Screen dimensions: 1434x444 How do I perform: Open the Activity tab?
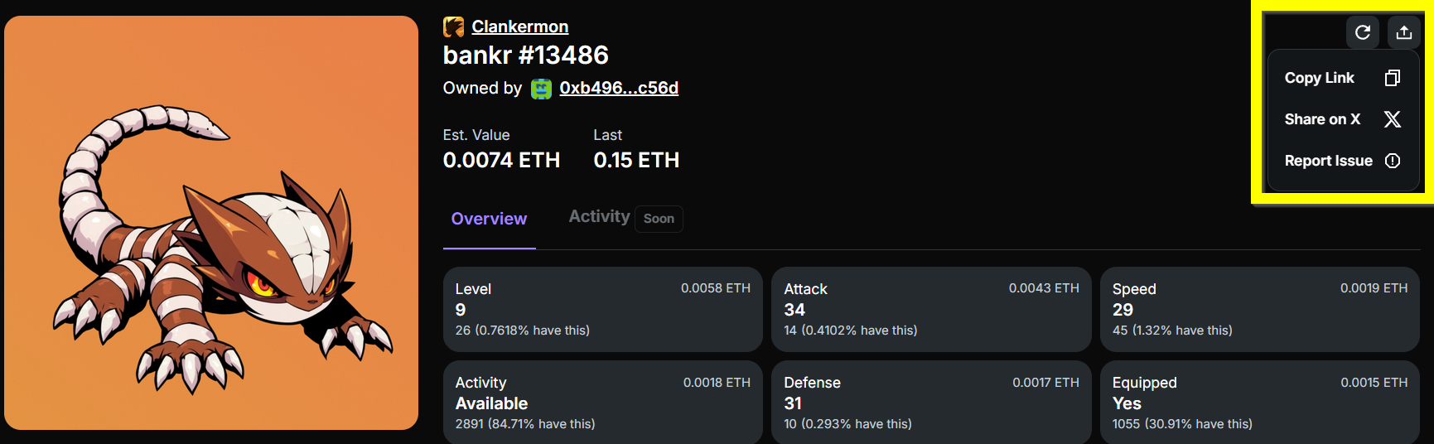tap(599, 217)
